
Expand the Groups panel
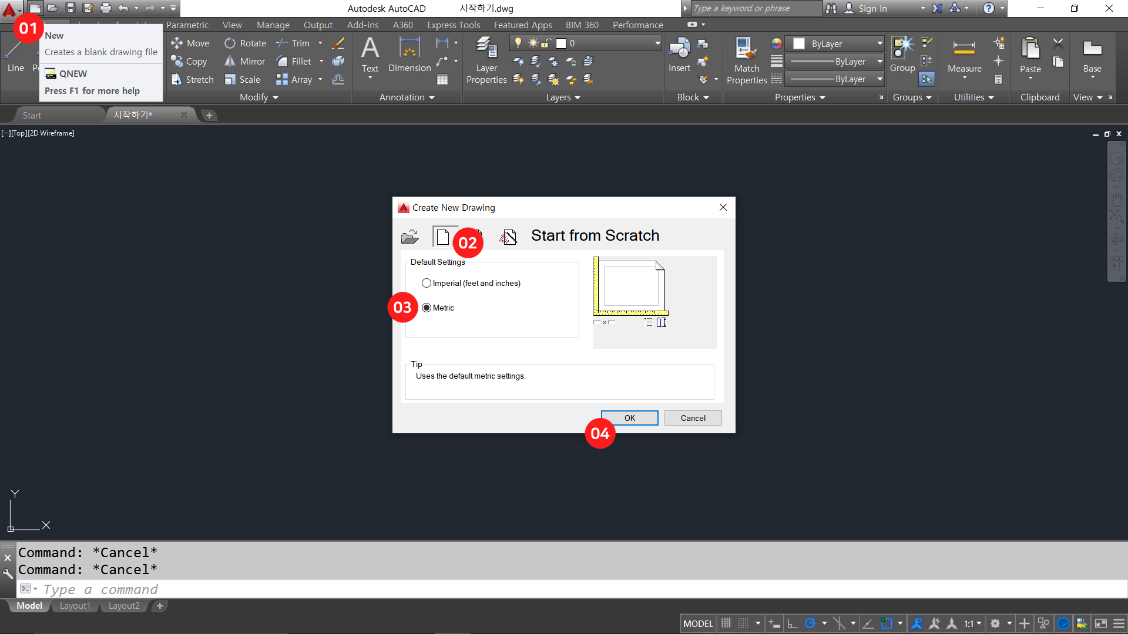(x=912, y=97)
